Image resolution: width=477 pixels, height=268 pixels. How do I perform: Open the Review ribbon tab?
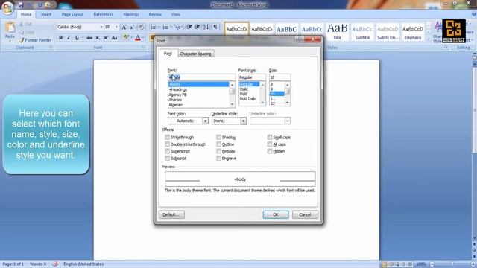tap(155, 14)
